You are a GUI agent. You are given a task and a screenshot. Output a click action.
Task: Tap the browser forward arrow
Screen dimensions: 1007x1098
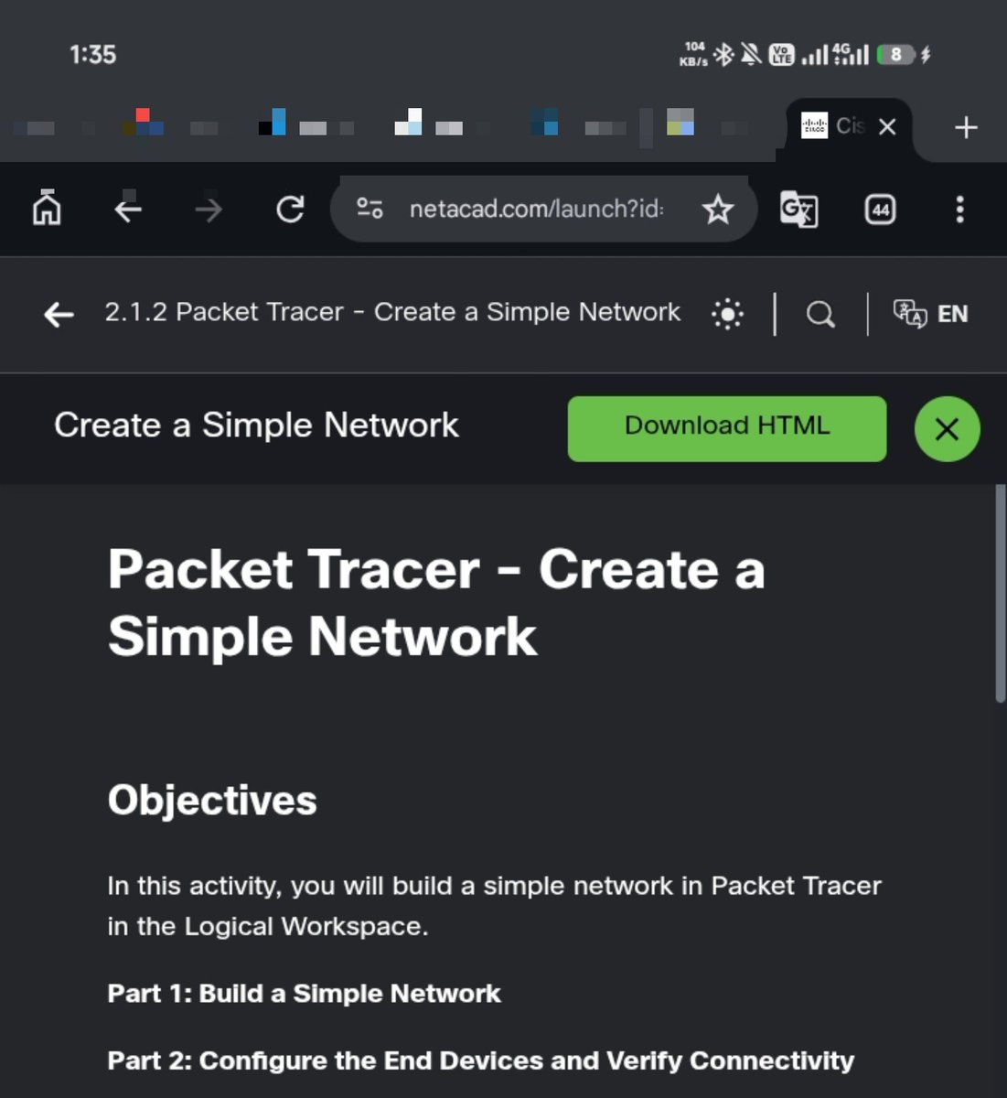[209, 210]
